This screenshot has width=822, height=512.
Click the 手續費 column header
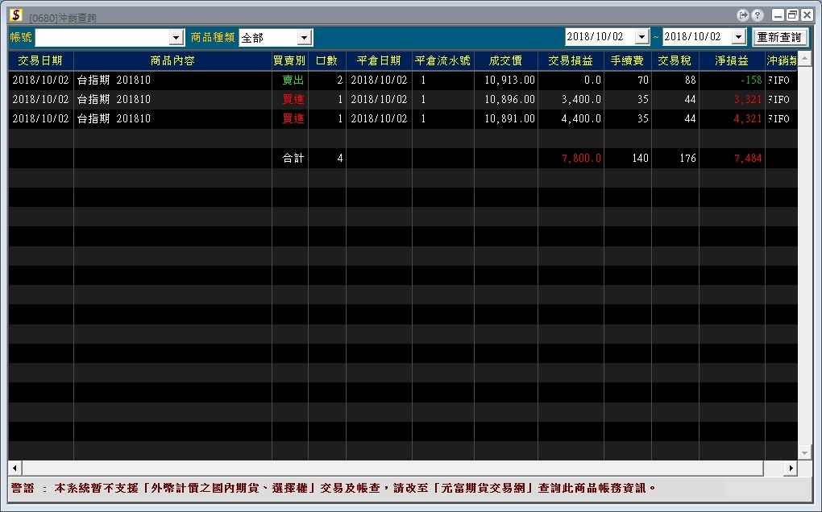(627, 60)
